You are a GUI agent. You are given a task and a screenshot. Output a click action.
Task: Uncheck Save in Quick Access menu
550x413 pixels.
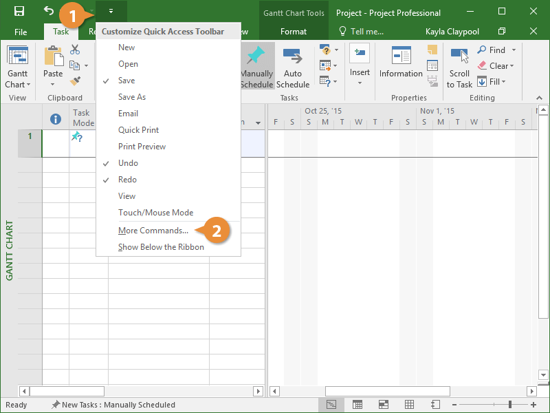127,81
